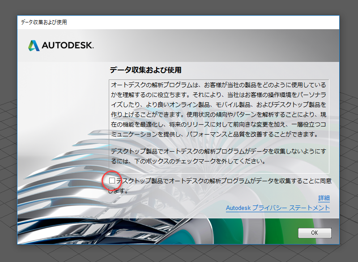The height and width of the screenshot is (262, 358).
Task: Check the data collection consent checkbox
Action: (112, 180)
